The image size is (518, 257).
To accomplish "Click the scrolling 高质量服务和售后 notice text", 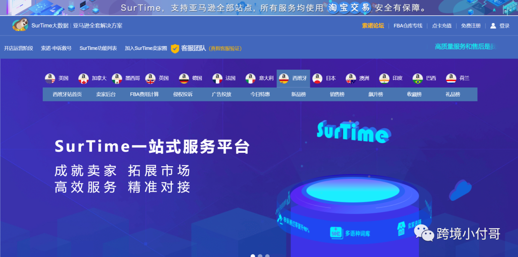I will point(465,47).
